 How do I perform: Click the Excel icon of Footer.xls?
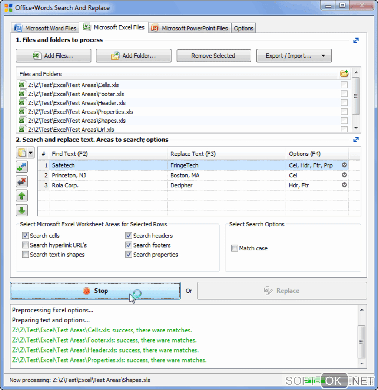[22, 94]
